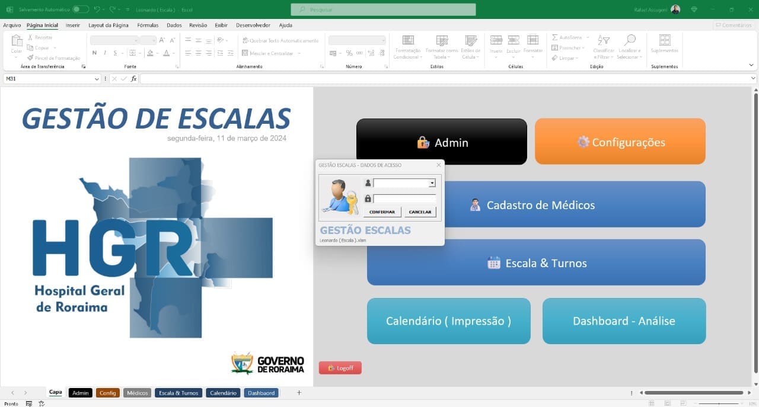The height and width of the screenshot is (407, 759).
Task: Click the Recortar scissors icon
Action: click(30, 37)
